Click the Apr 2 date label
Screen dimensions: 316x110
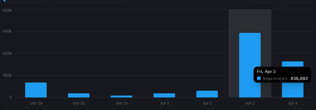point(207,103)
